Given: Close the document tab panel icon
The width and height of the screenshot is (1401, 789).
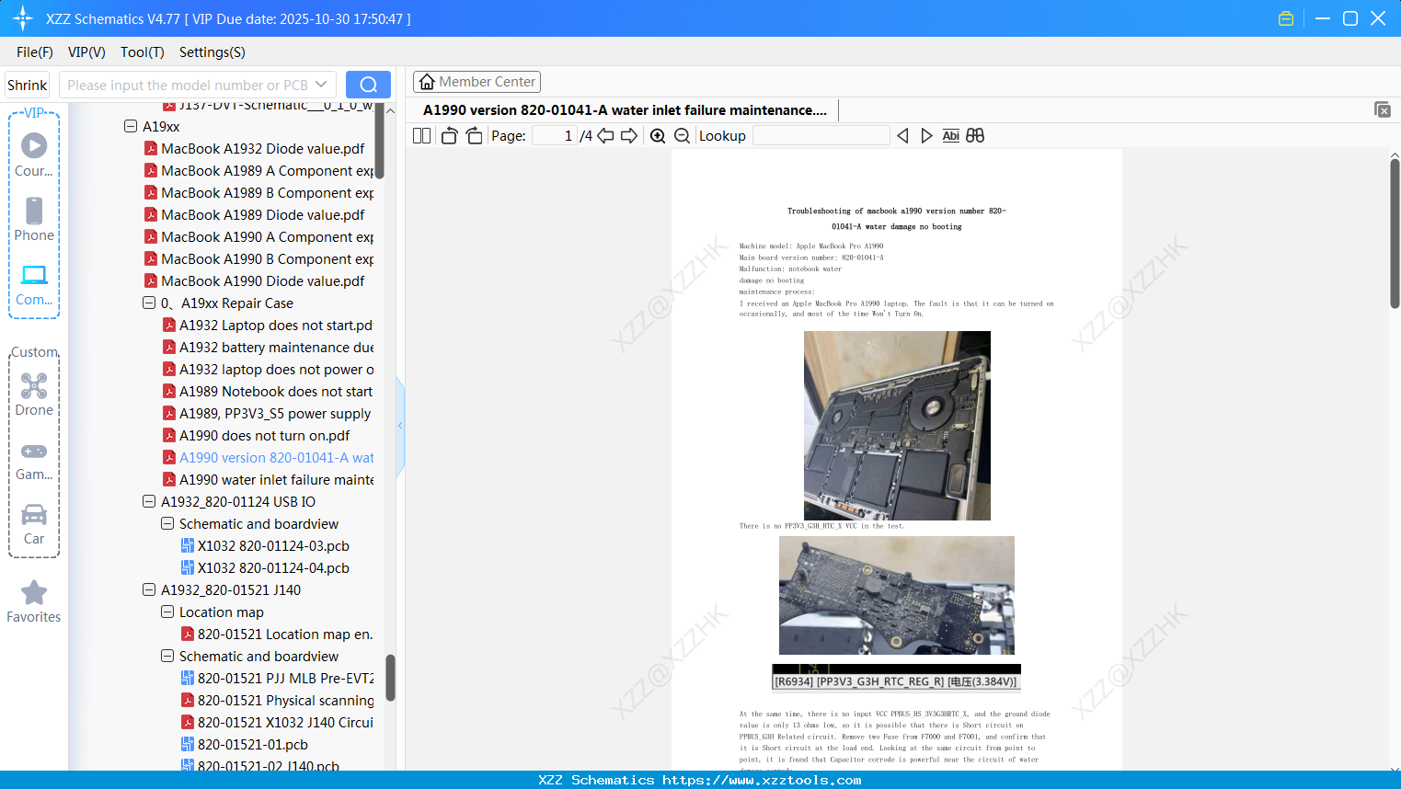Looking at the screenshot, I should (x=1383, y=109).
